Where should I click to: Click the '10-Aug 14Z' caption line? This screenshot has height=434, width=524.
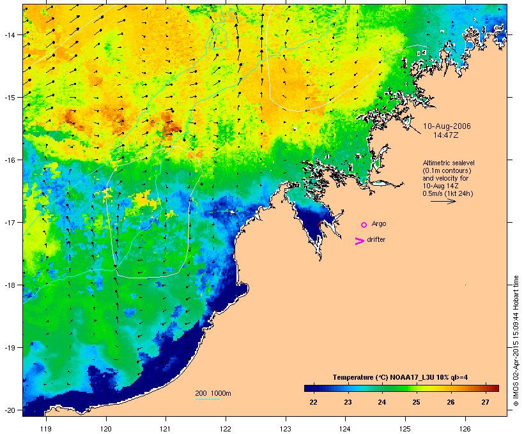pyautogui.click(x=440, y=186)
